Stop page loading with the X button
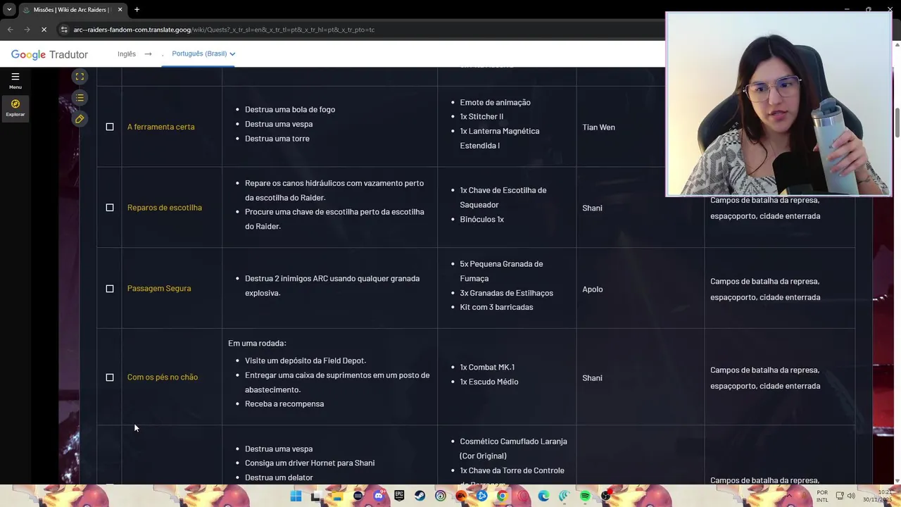The image size is (901, 507). point(44,30)
